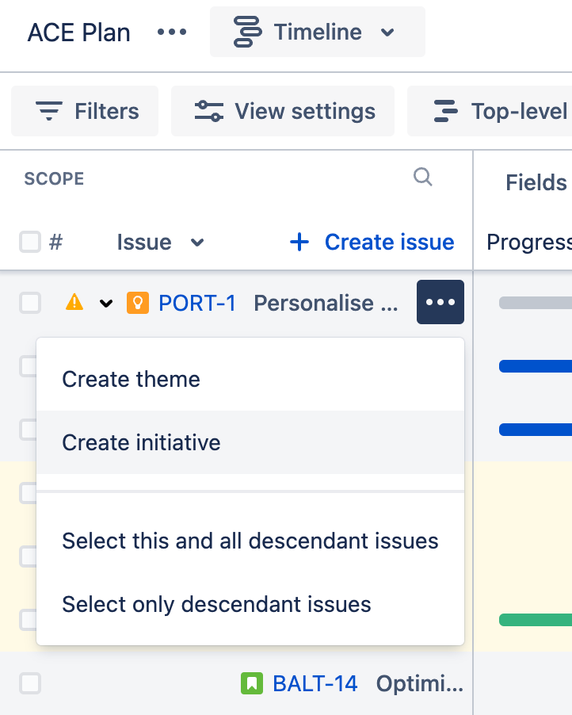Click the Filters button
The width and height of the screenshot is (572, 715).
tap(85, 111)
